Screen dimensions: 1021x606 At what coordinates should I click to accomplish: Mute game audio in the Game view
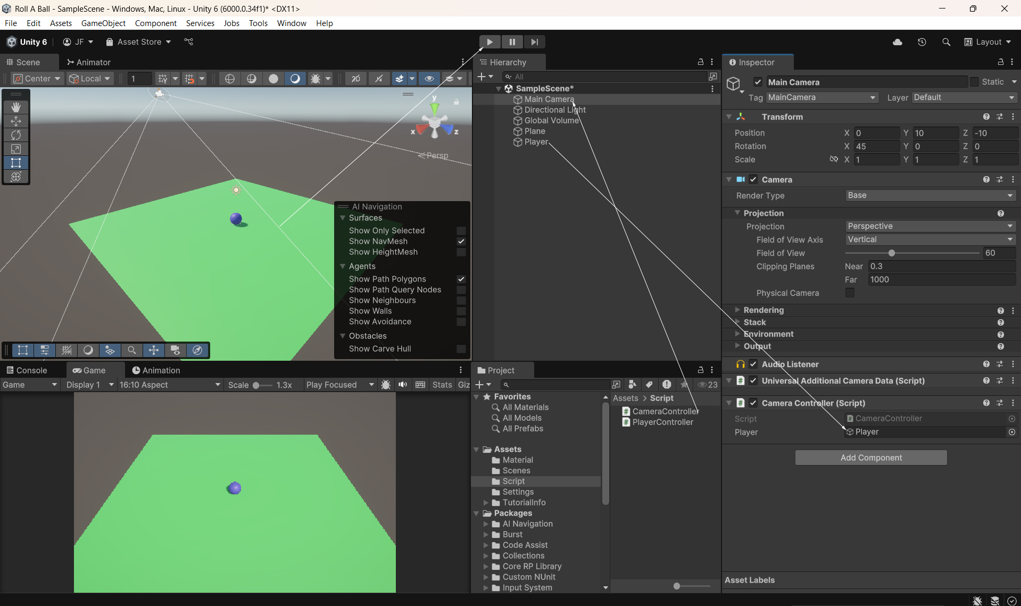(403, 385)
